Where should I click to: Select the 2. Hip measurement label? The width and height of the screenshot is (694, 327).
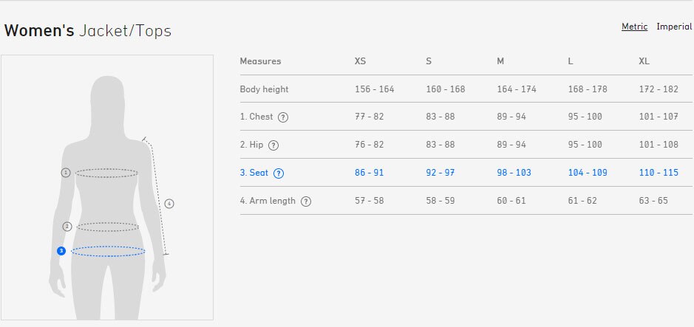(x=251, y=145)
